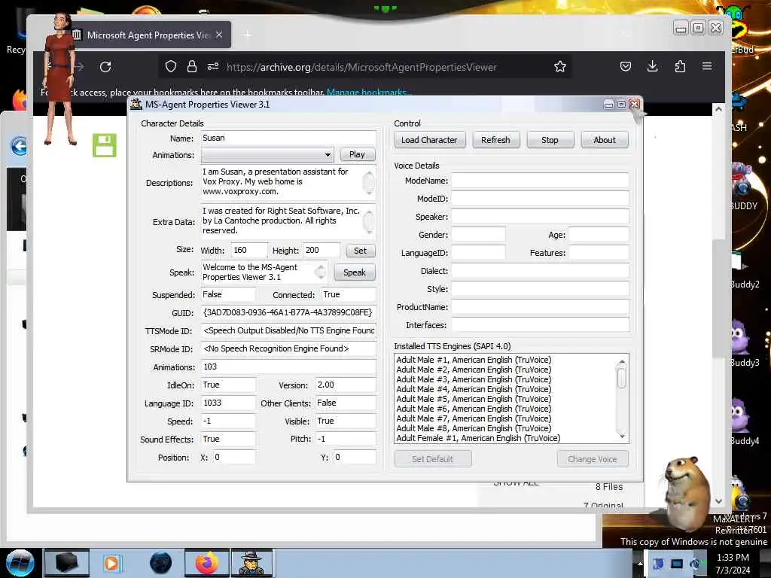Open the Firefox Extensions menu
Image resolution: width=771 pixels, height=578 pixels.
point(680,66)
